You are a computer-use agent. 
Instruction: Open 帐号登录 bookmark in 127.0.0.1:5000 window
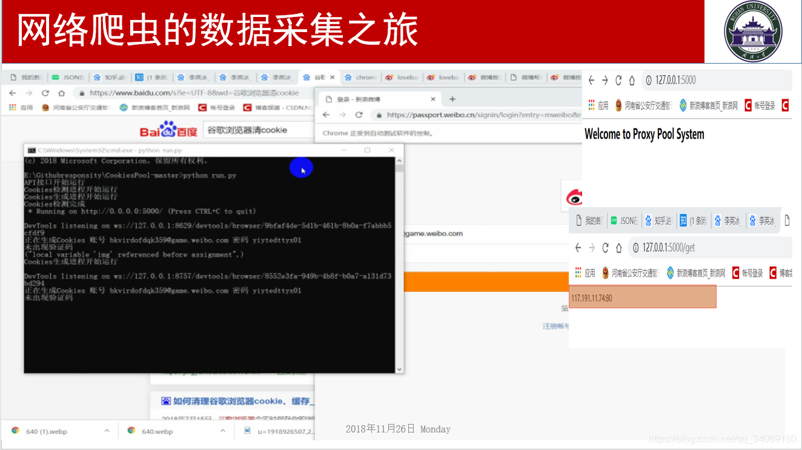pos(760,105)
